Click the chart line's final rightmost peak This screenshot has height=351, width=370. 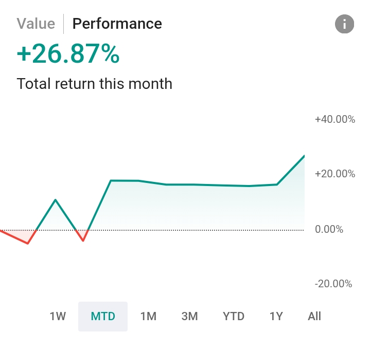tap(304, 156)
